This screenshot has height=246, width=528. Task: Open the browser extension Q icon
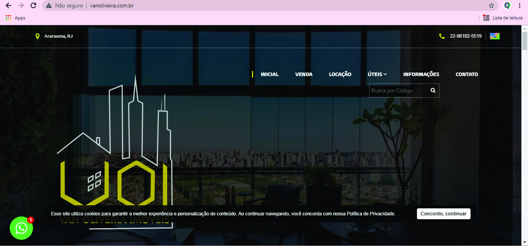pyautogui.click(x=507, y=5)
